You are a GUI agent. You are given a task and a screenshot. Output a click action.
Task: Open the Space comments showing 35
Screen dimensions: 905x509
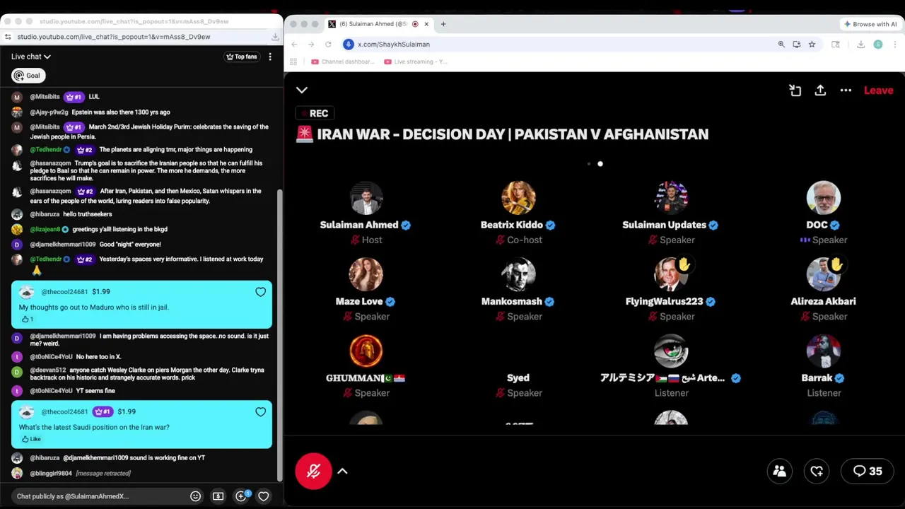point(868,472)
